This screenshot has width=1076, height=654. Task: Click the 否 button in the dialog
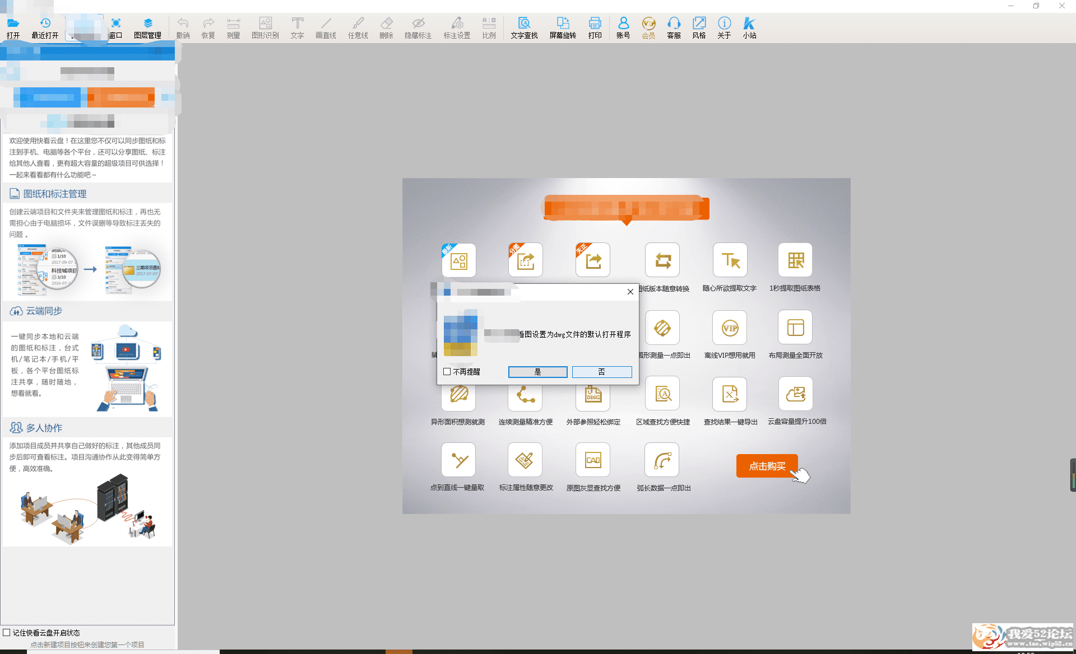(x=602, y=372)
